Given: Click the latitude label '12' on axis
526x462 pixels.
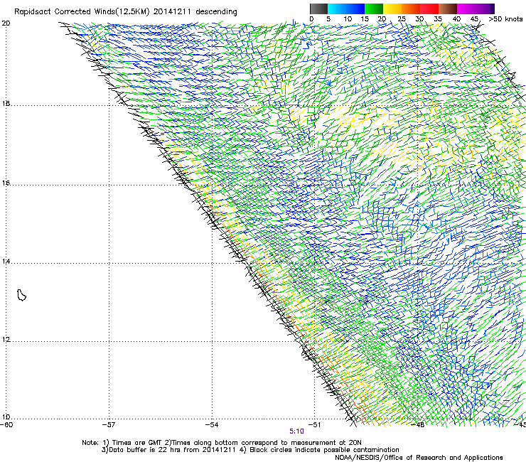Looking at the screenshot, I should tap(6, 340).
